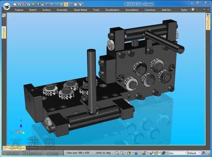Click the zoom window magnifier icon in status bar
The width and height of the screenshot is (212, 157).
(x=117, y=153)
